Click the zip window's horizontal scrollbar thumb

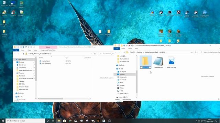coord(51,99)
